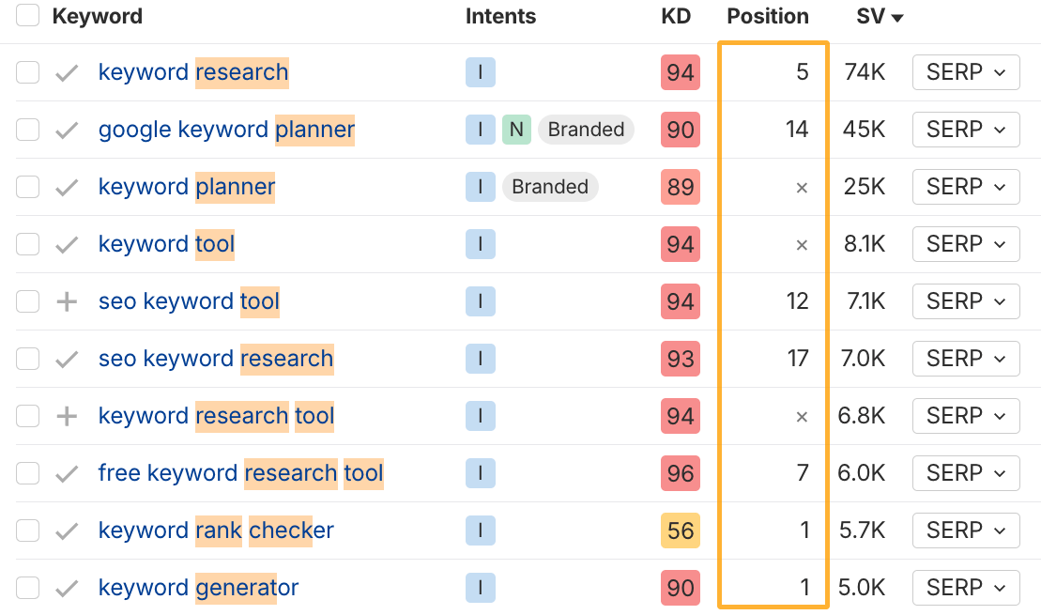Click the checkmark icon beside keyword generator
The width and height of the screenshot is (1041, 615).
[x=66, y=587]
